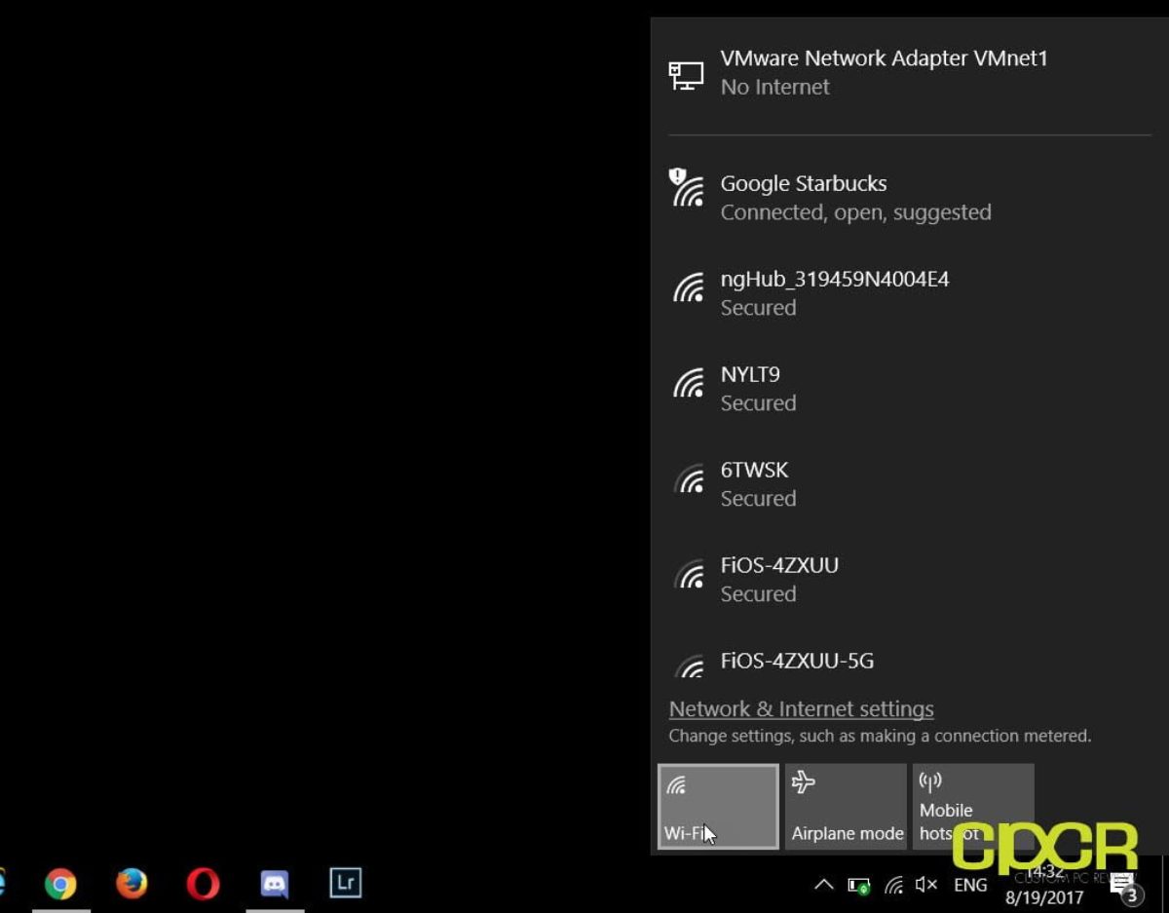Launch Firefox from the taskbar
Viewport: 1169px width, 913px height.
tap(132, 884)
